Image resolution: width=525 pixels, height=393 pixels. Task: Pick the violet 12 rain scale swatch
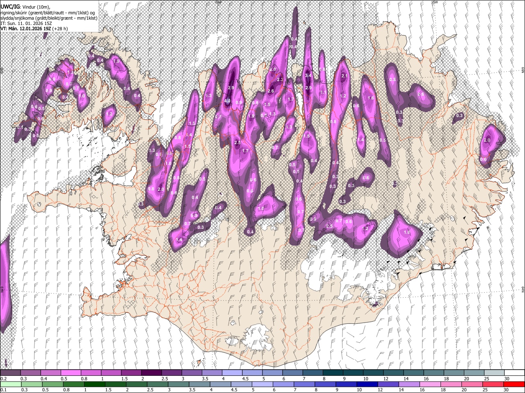pos(388,384)
